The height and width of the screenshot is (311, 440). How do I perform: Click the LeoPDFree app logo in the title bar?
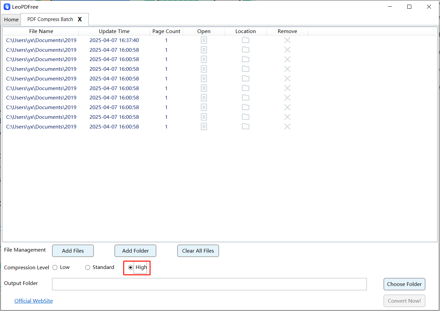point(7,7)
